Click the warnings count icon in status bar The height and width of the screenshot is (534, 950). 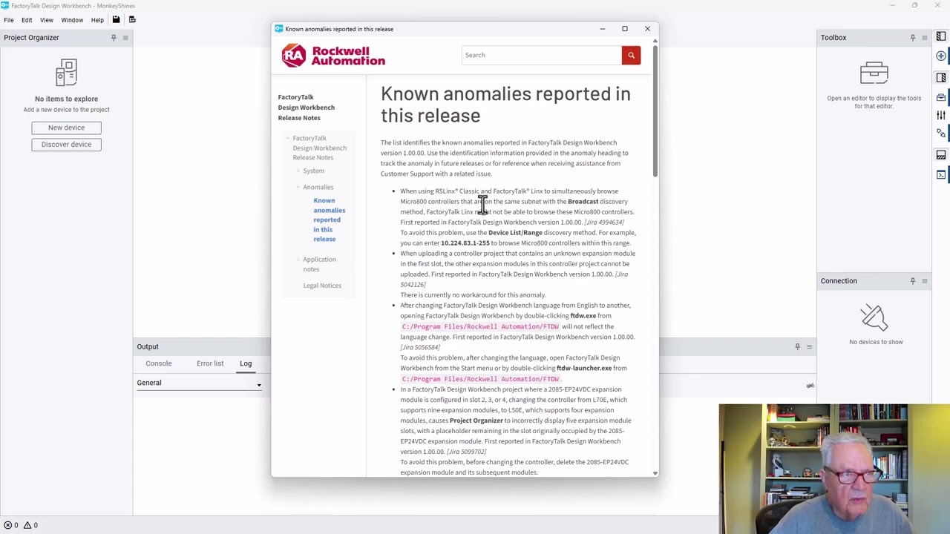[27, 525]
